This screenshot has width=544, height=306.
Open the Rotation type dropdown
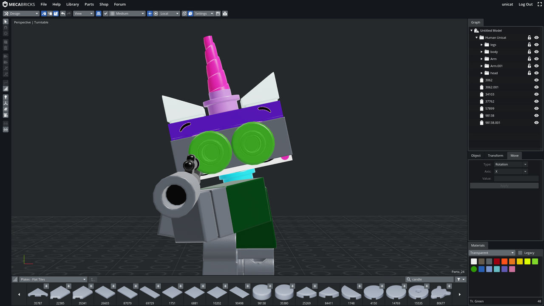[510, 164]
